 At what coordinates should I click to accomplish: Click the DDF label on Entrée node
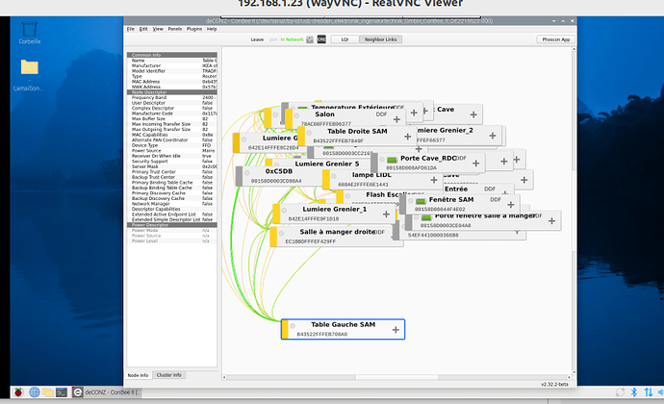[x=490, y=189]
